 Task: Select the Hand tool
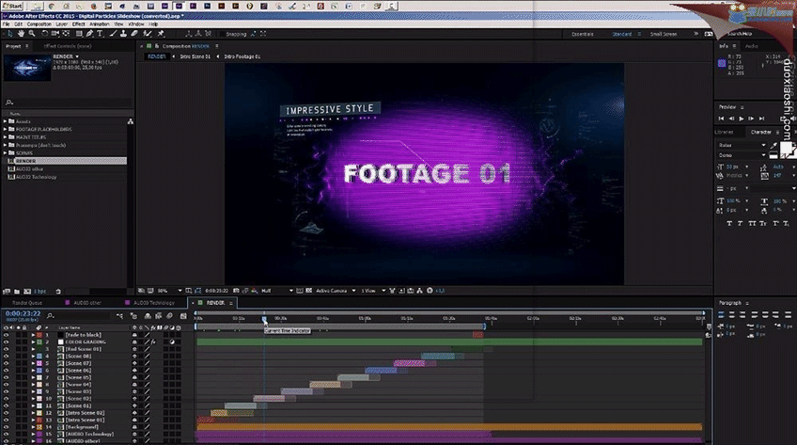[21, 34]
